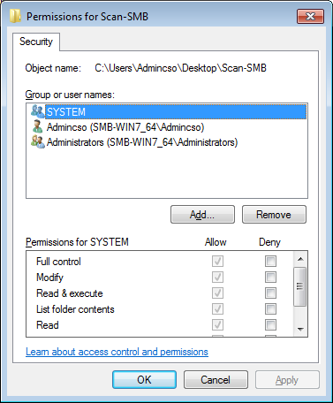Open Learn about access control link

(117, 352)
